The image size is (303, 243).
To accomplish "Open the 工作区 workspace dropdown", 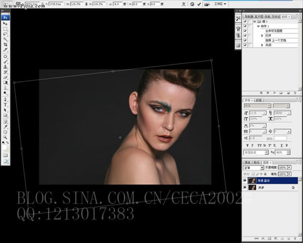I will (x=220, y=4).
